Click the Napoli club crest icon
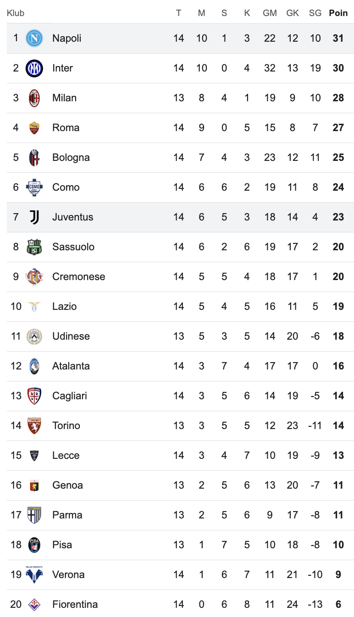The image size is (354, 617). tap(34, 38)
